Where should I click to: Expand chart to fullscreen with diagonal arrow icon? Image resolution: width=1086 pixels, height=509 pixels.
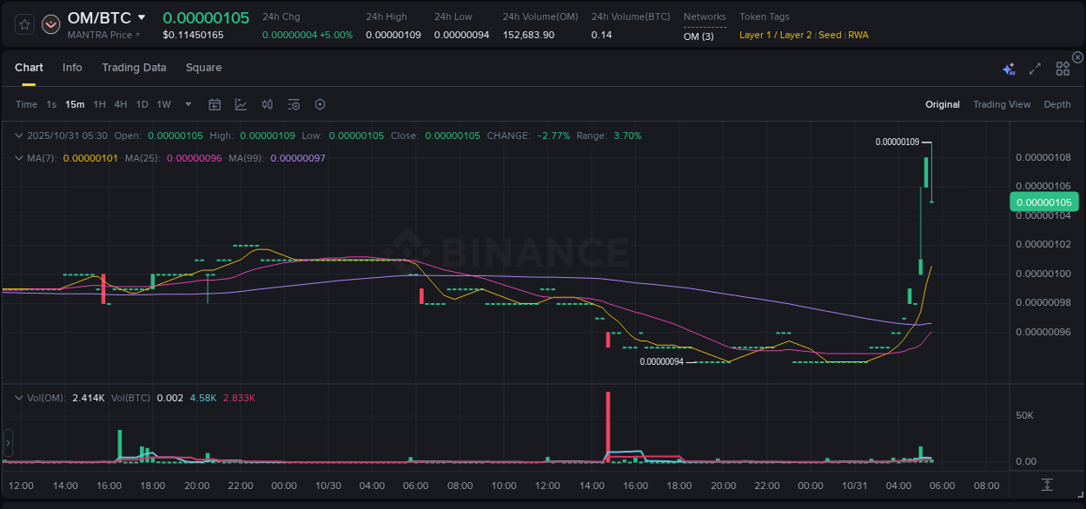point(1035,67)
